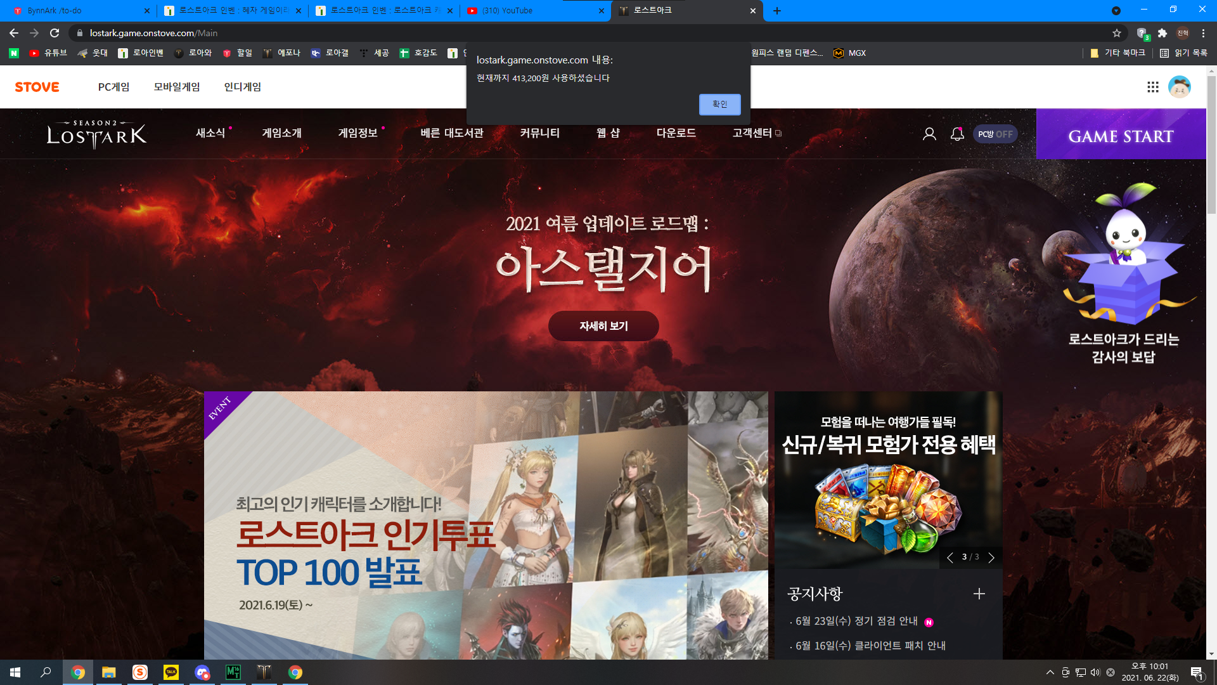
Task: Open the 호감도 bookmark
Action: (x=418, y=53)
